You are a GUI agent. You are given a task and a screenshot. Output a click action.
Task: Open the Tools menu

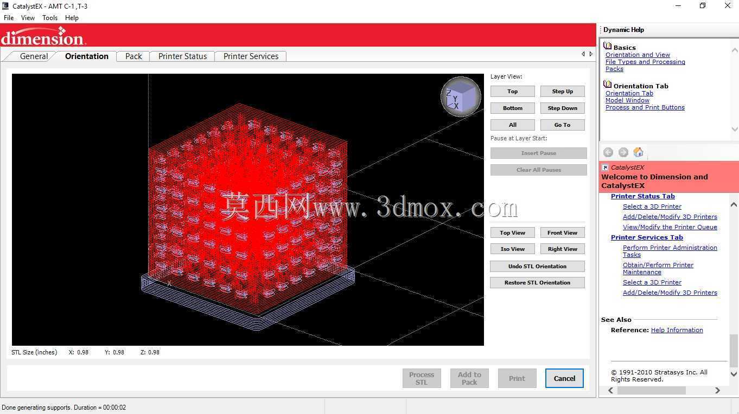point(50,18)
